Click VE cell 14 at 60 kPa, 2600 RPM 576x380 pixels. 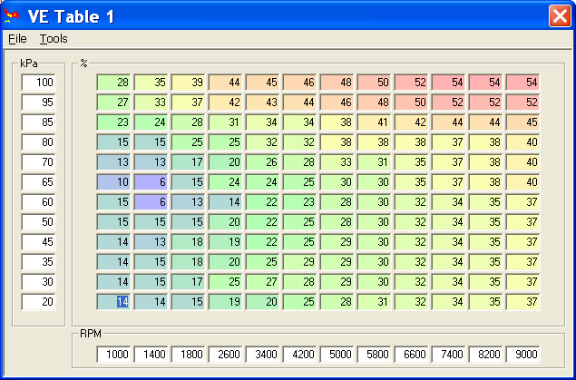point(226,202)
